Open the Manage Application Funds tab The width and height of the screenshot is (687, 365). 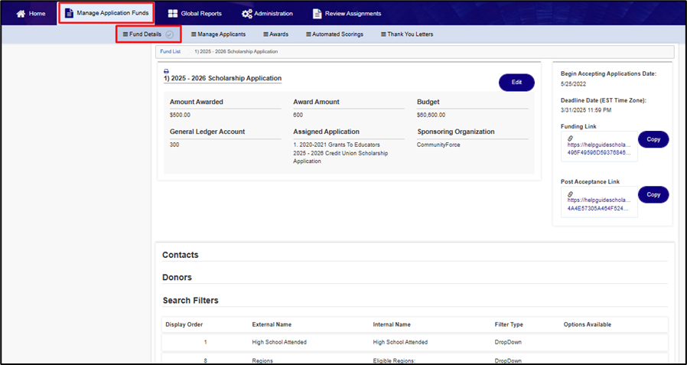[106, 13]
